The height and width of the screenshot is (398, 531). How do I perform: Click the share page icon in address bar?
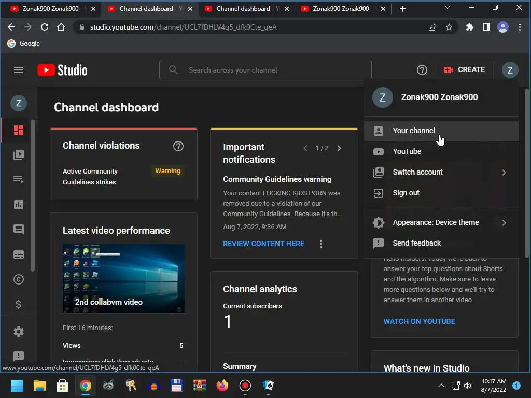[x=432, y=27]
